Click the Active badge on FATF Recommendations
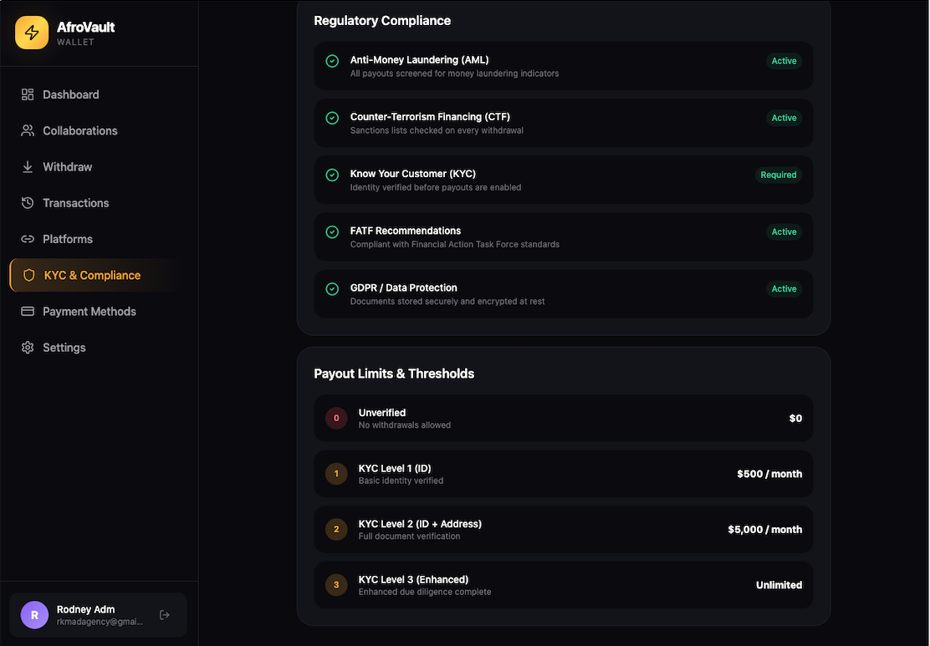Viewport: 930px width, 646px height. tap(784, 231)
